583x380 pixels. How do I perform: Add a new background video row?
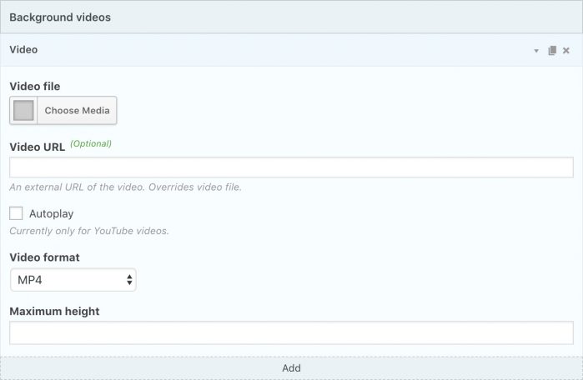[291, 368]
